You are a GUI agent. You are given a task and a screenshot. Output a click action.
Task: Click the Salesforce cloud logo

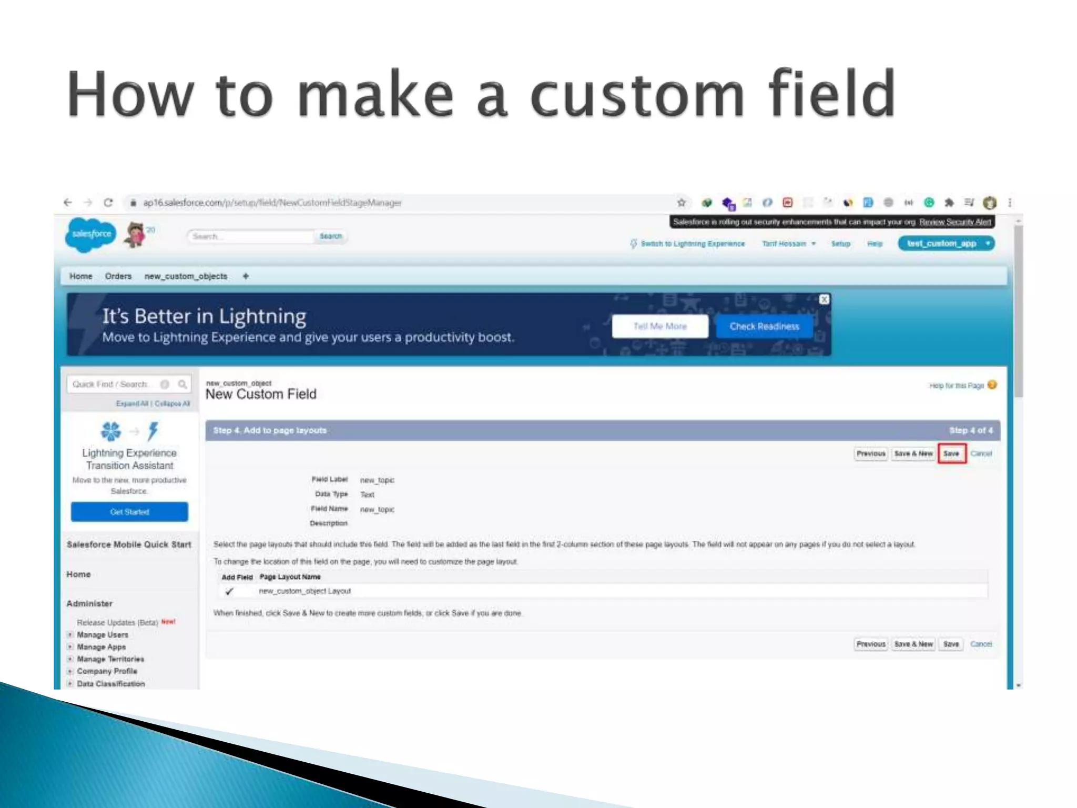coord(91,234)
